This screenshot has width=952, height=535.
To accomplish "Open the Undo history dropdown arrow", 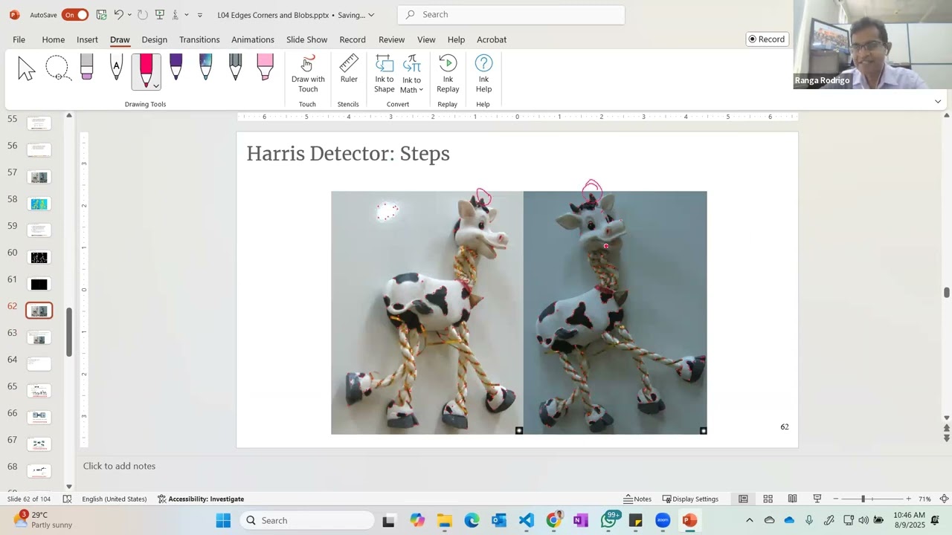I will point(129,15).
